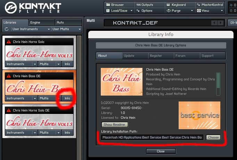Viewport: 237px width, 160px height.
Task: Click warning icon on Chris Hein Bass DE
Action: (9, 76)
